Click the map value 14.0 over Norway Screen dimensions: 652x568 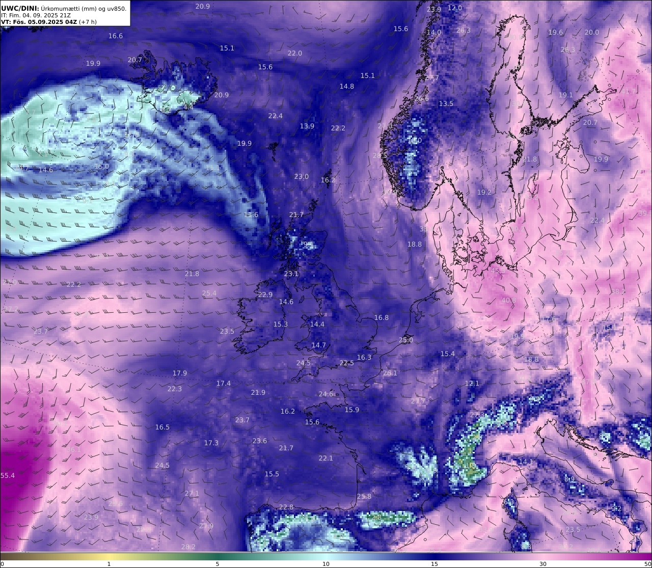click(434, 33)
